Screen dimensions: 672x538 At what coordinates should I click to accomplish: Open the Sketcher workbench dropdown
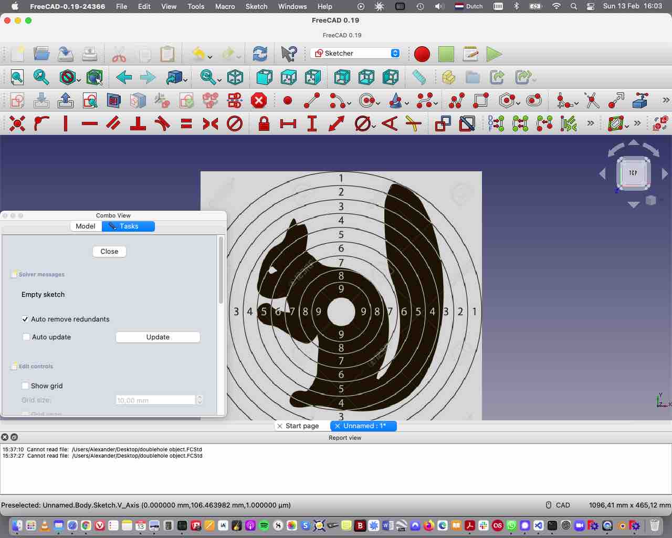tap(356, 53)
